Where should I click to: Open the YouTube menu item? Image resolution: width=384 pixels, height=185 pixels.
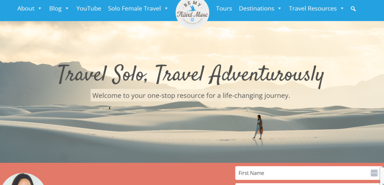[x=88, y=9]
